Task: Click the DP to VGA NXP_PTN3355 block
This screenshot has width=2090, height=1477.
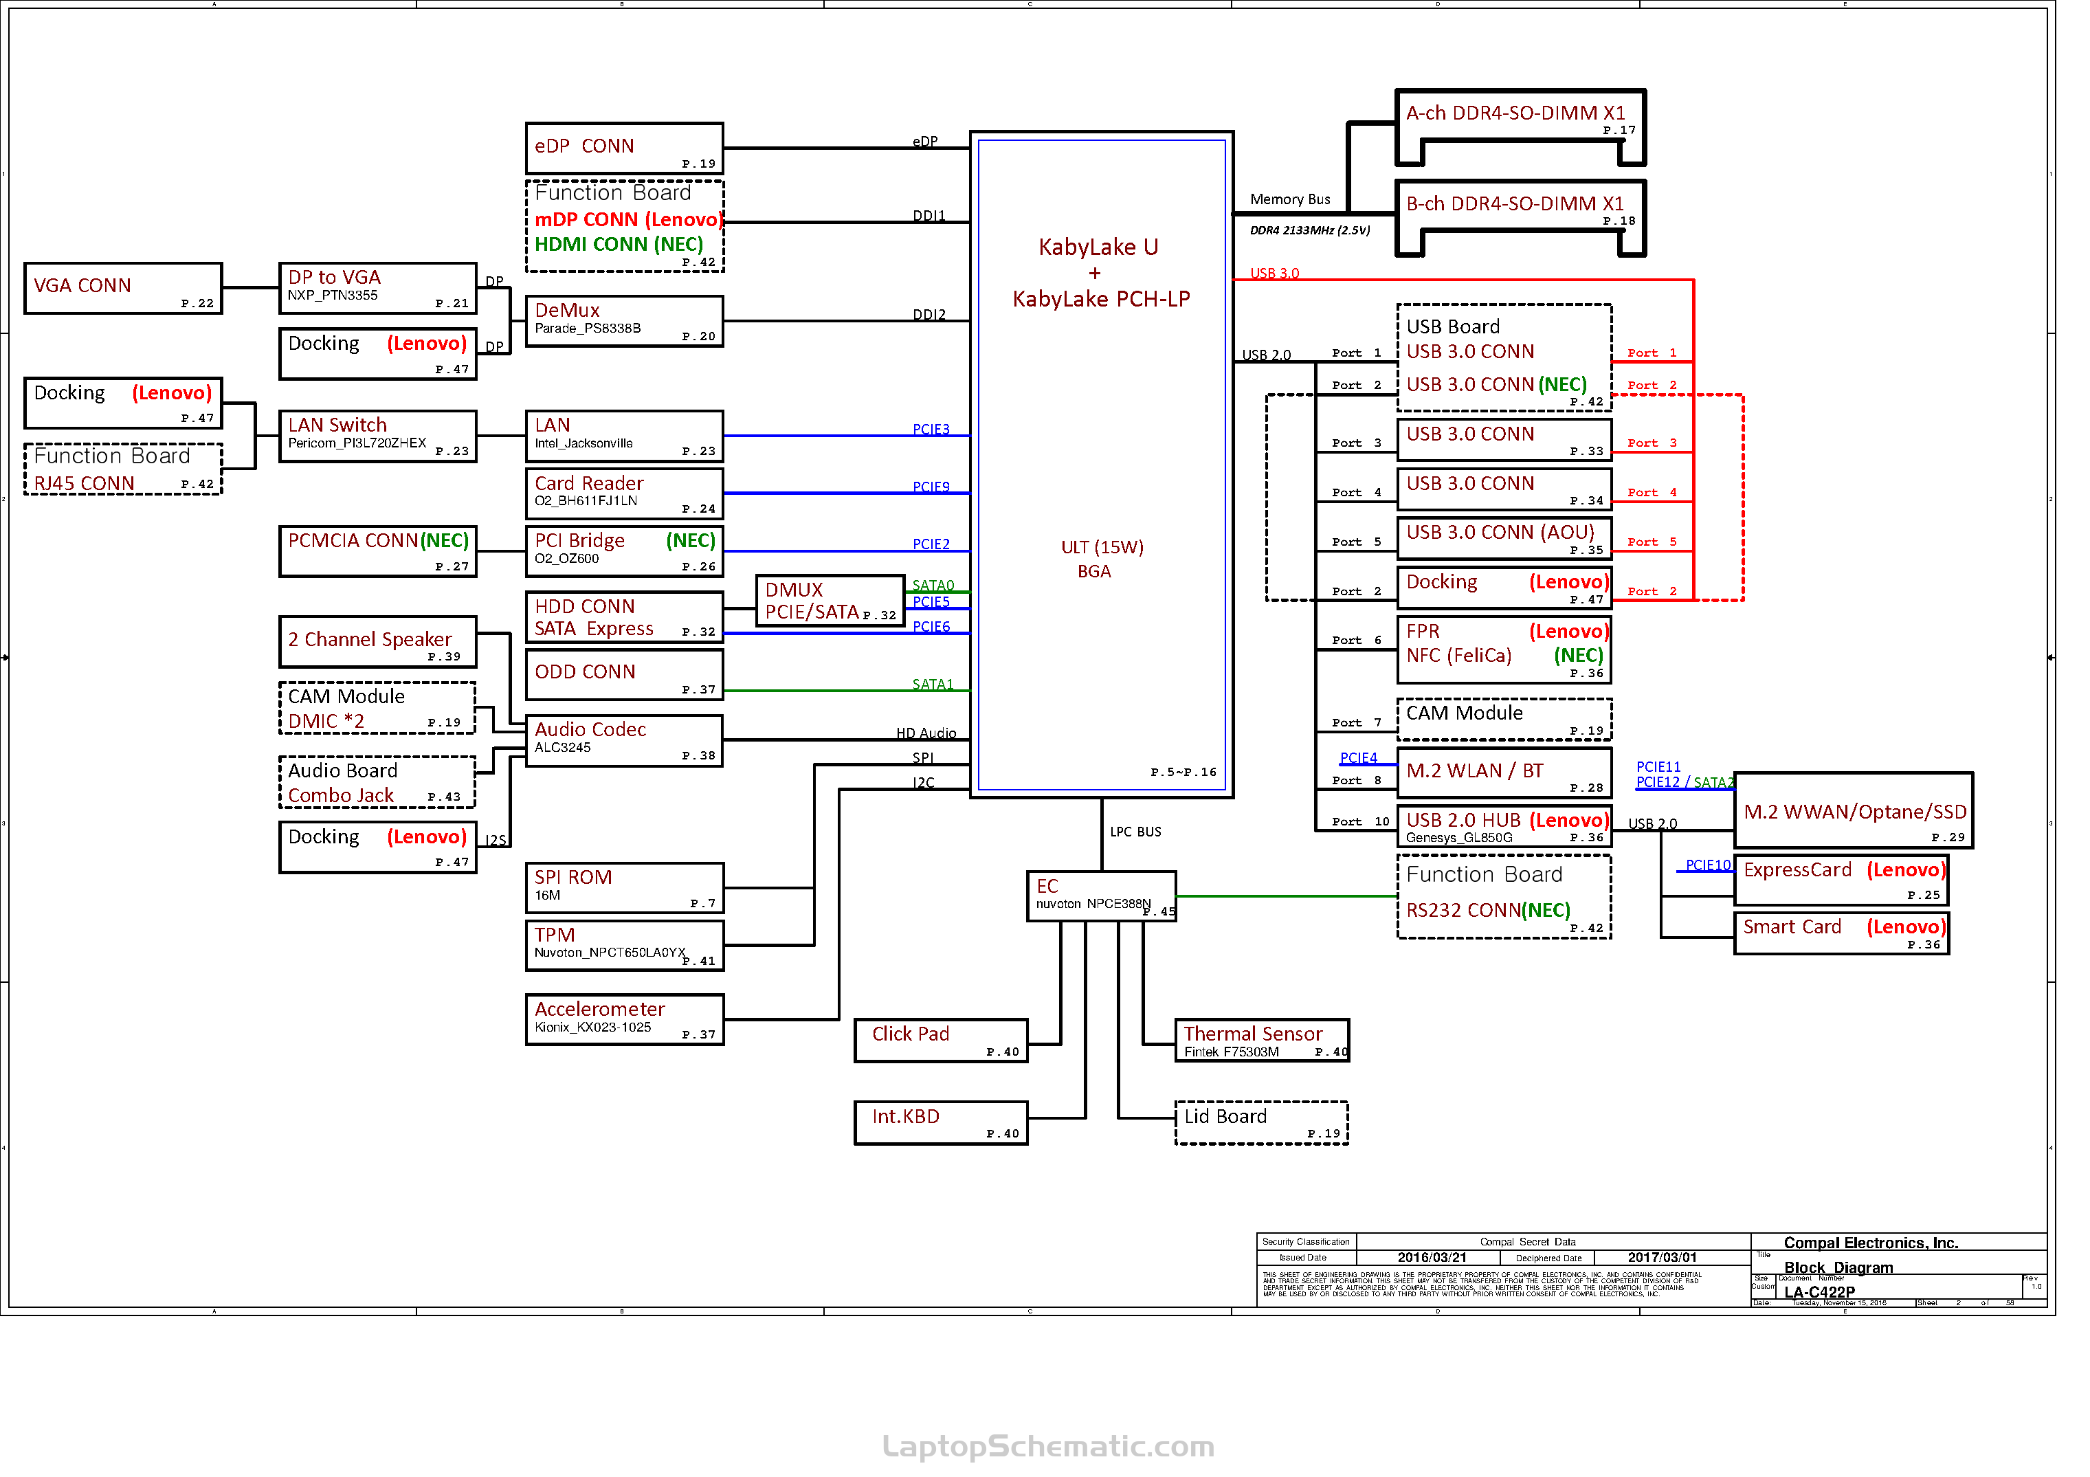Action: coord(378,289)
